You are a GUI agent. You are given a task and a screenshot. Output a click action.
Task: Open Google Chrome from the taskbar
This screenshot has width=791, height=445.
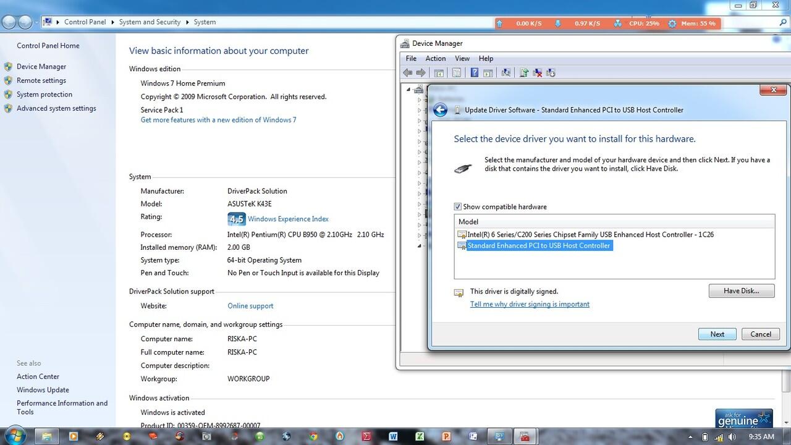(x=313, y=436)
